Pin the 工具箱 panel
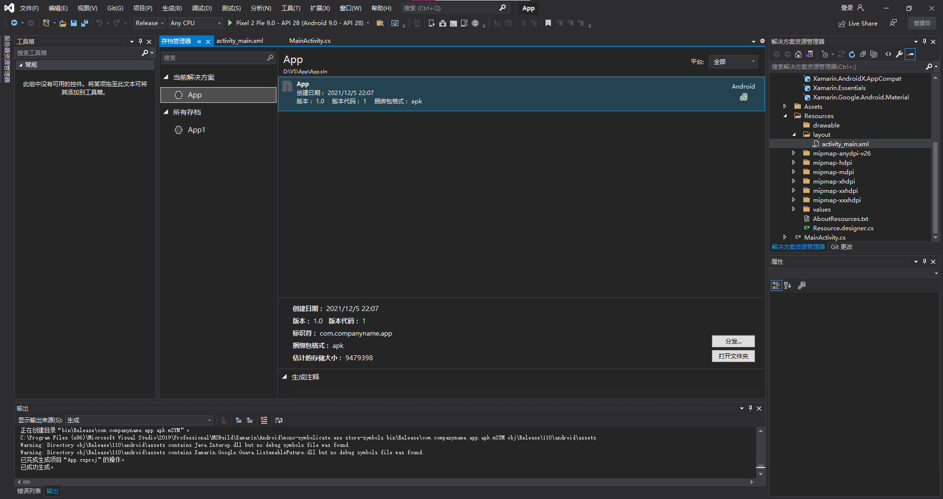 pyautogui.click(x=140, y=41)
